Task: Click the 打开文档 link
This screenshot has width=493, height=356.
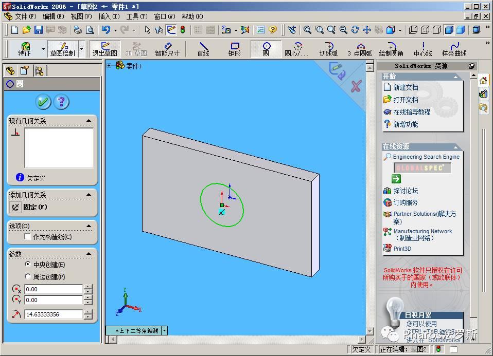Action: 406,100
